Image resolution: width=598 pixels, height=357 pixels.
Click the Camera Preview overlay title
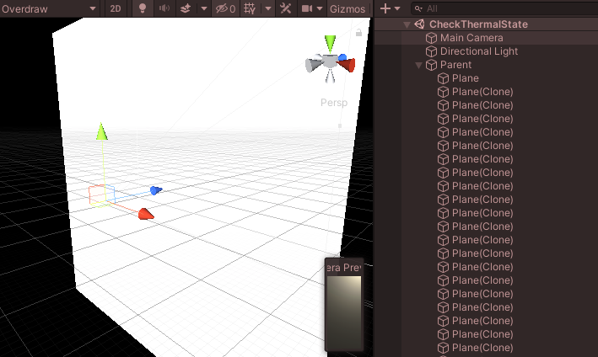coord(344,268)
